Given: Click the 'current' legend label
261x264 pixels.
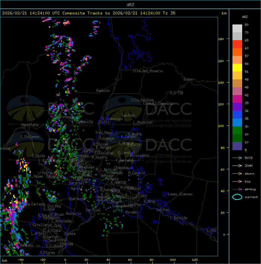Looking at the screenshot, I should (251, 197).
